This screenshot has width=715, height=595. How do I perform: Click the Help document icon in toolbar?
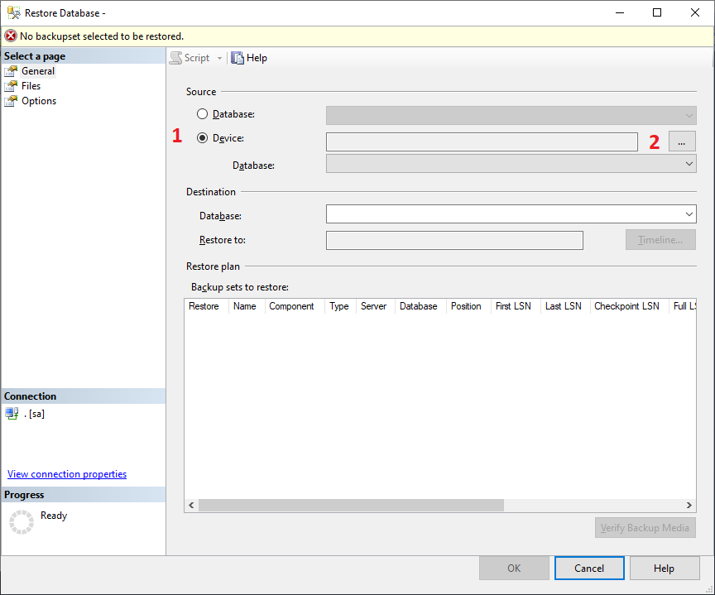pos(238,58)
